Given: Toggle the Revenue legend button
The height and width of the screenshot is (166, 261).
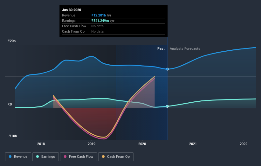Looking at the screenshot, I should [x=18, y=157].
